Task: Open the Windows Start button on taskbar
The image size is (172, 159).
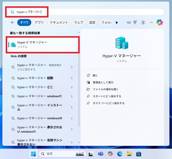Action: pos(33,154)
